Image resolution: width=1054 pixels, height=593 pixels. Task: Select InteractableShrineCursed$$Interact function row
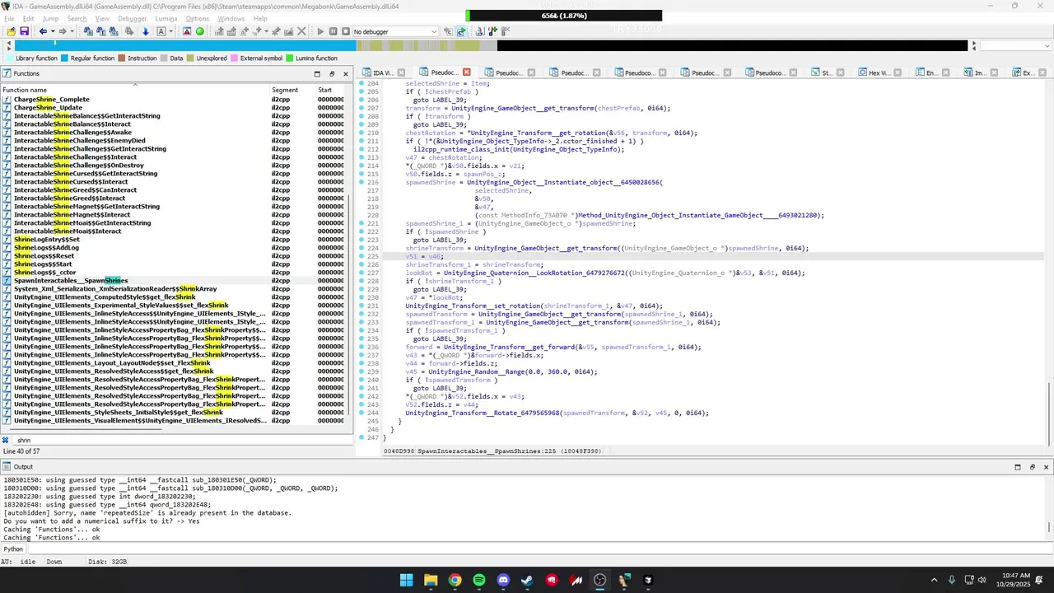pyautogui.click(x=175, y=181)
